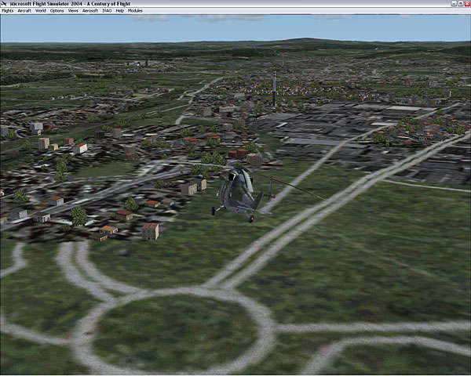This screenshot has height=376, width=471.
Task: Open the Views menu
Action: [x=73, y=11]
